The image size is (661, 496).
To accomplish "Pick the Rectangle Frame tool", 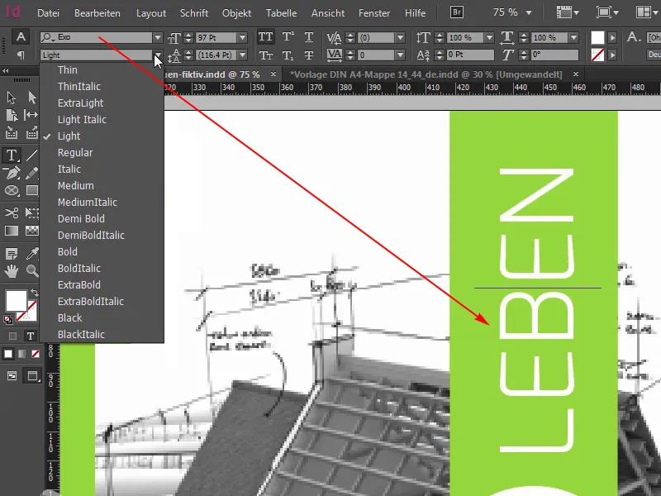I will point(12,191).
